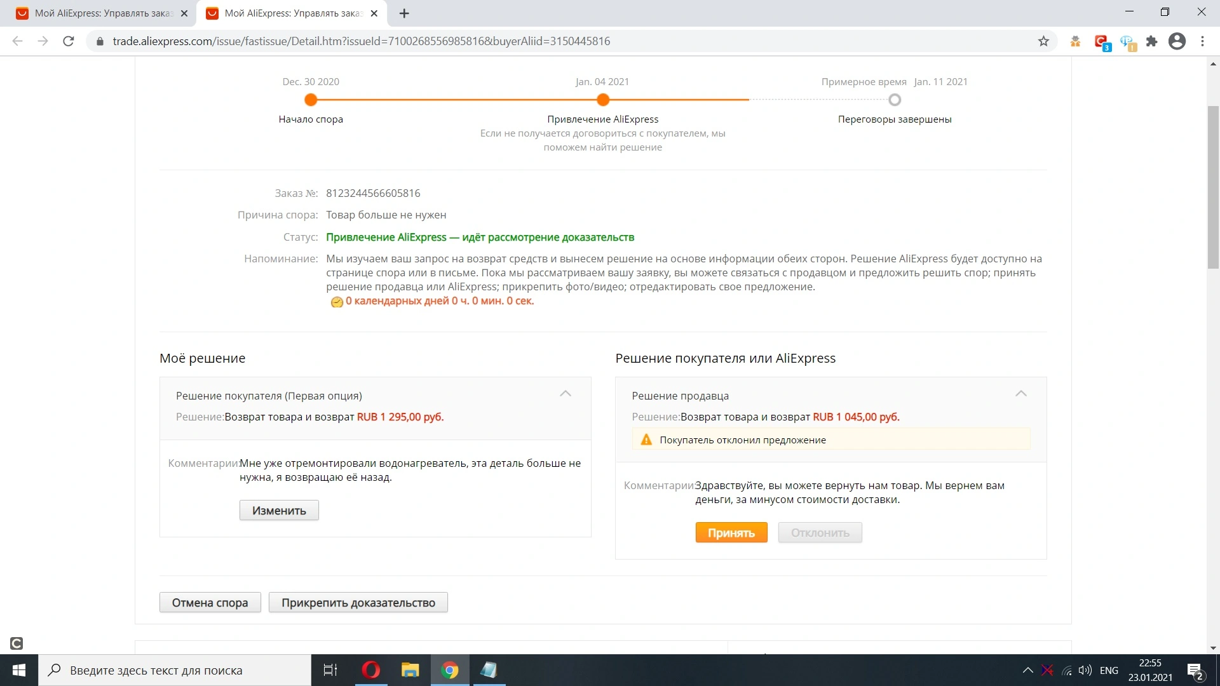Click the greyed Отклонить button
The width and height of the screenshot is (1220, 686).
tap(820, 532)
